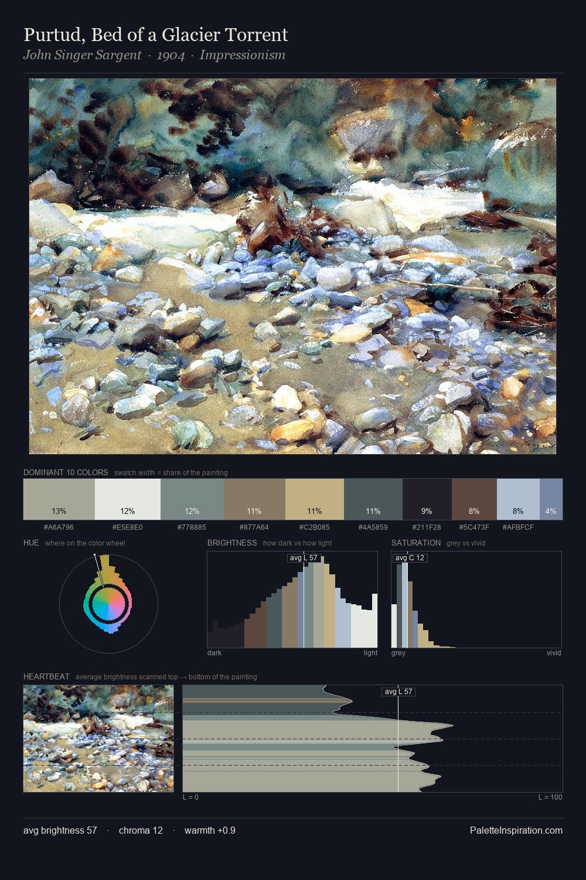Screen dimensions: 586x880
Task: Click the year '1904'
Action: tap(171, 55)
